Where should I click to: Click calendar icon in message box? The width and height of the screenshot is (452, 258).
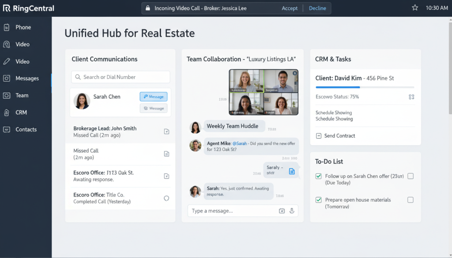[282, 211]
